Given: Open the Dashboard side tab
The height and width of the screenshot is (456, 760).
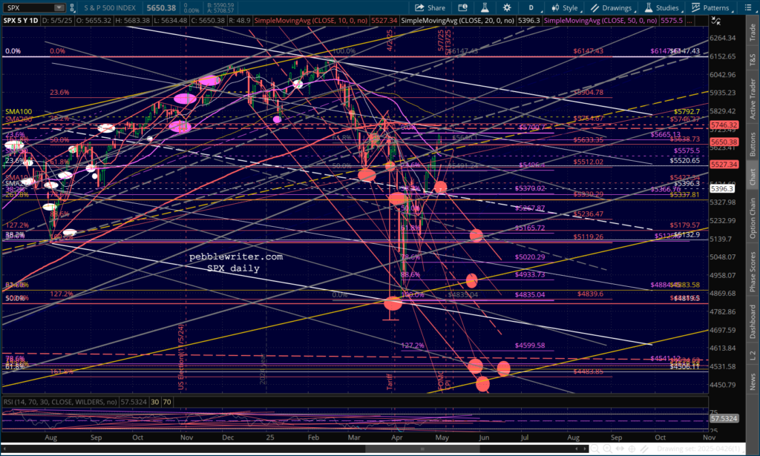Looking at the screenshot, I should (753, 320).
